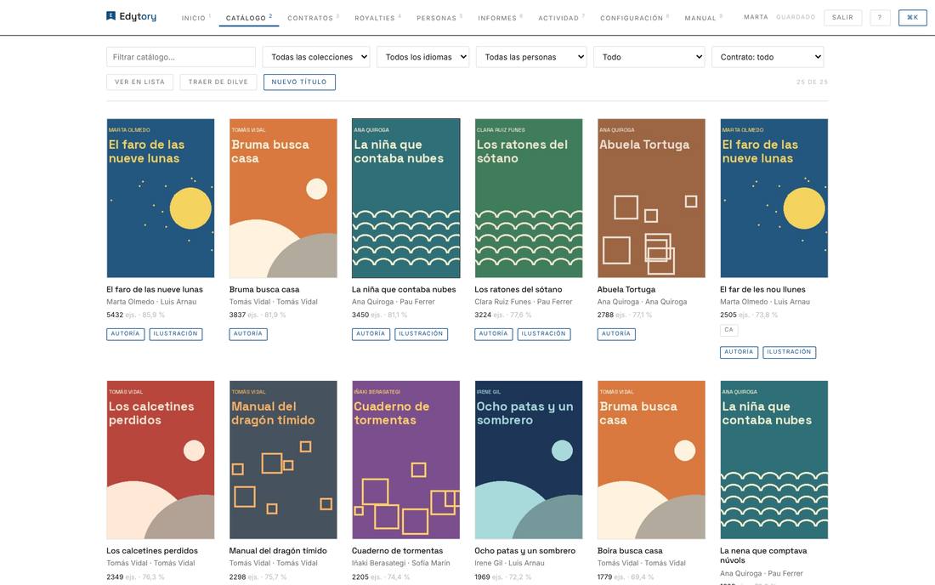This screenshot has height=585, width=935.
Task: Click the 'Ver en lista' button
Action: [139, 82]
